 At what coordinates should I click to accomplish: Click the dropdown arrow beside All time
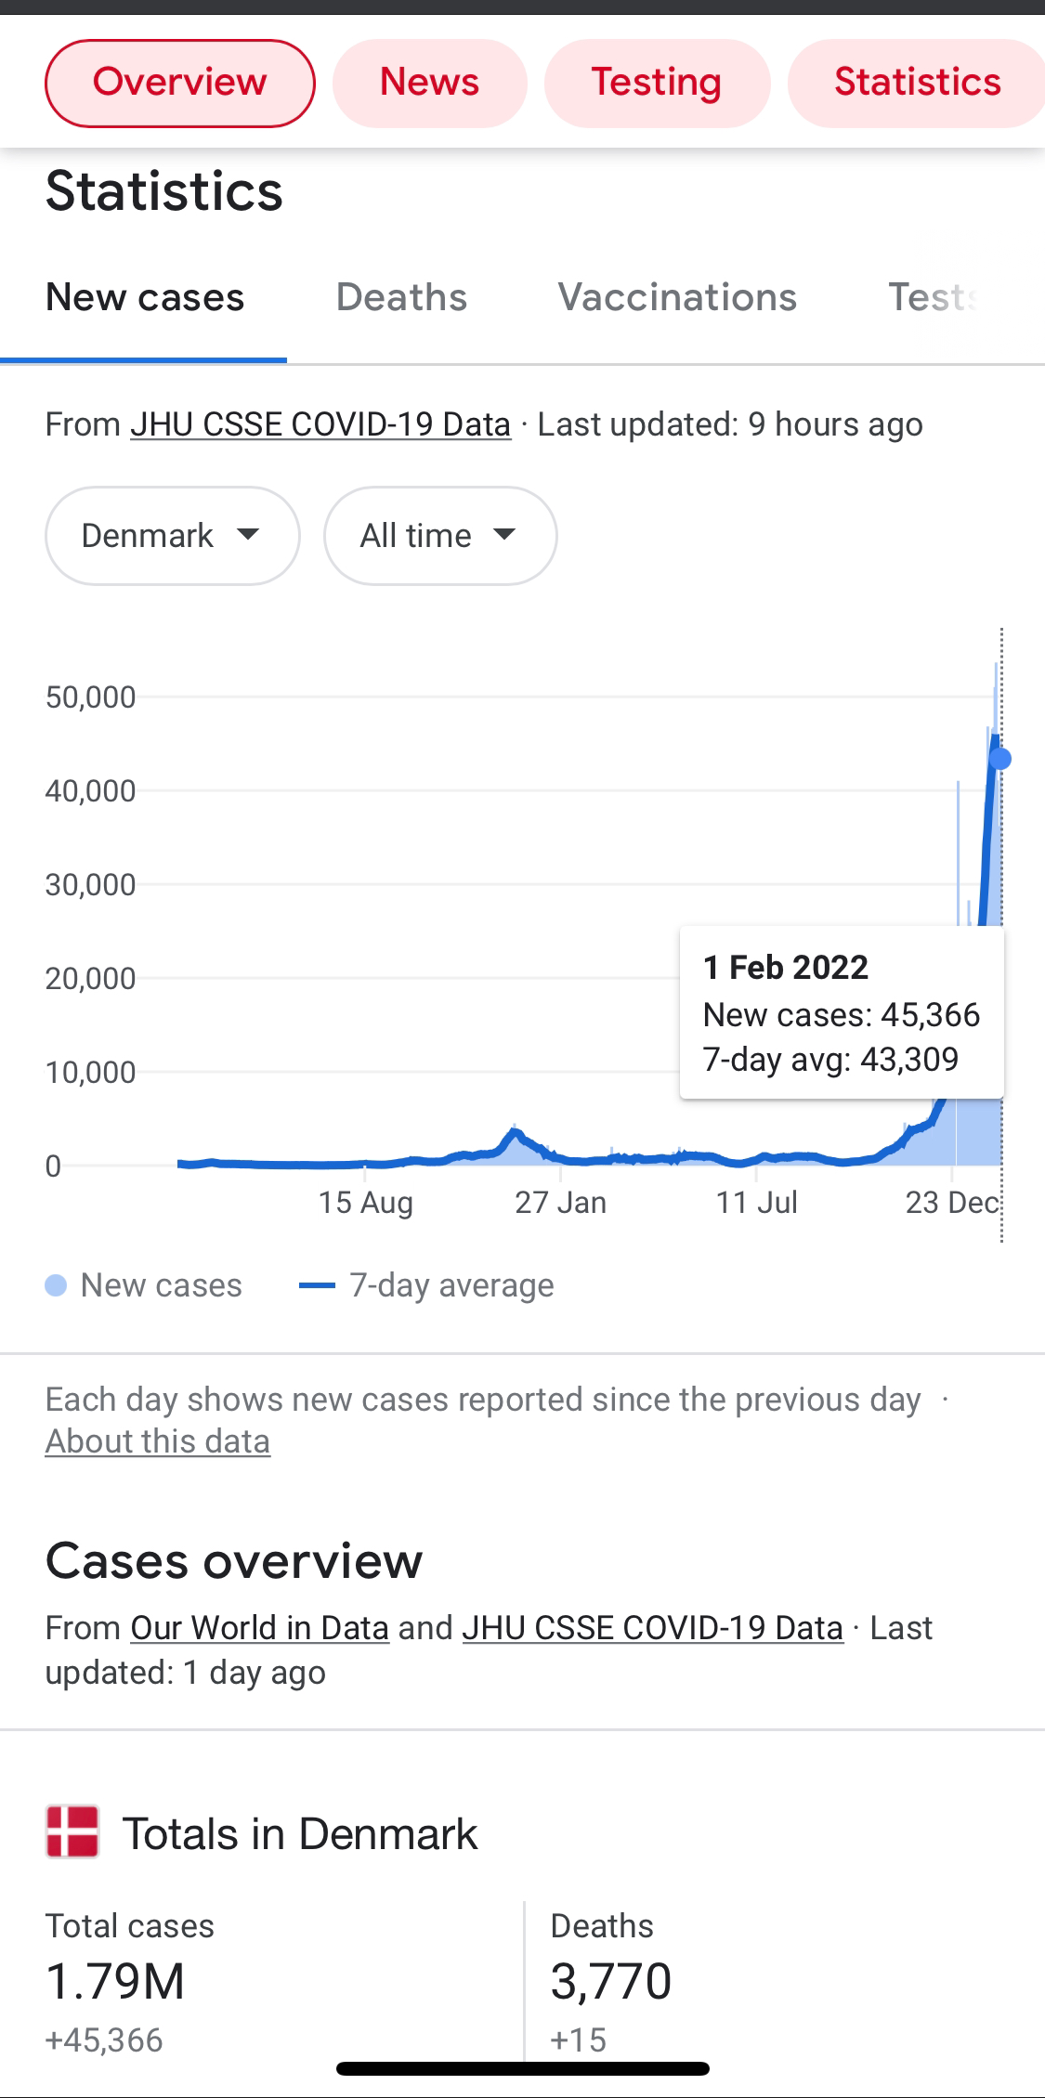(504, 535)
